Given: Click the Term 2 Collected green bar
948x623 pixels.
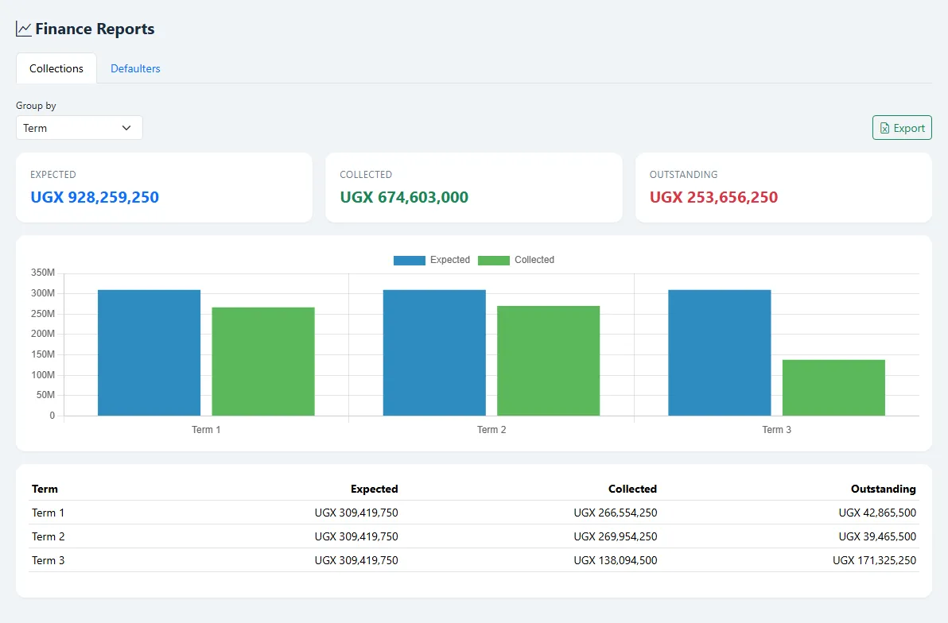Looking at the screenshot, I should [x=549, y=361].
